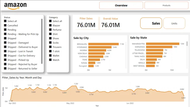Viewport: 190px width, 107px height.
Task: Select the HYDERABAD bar in city chart
Action: coord(100,47)
